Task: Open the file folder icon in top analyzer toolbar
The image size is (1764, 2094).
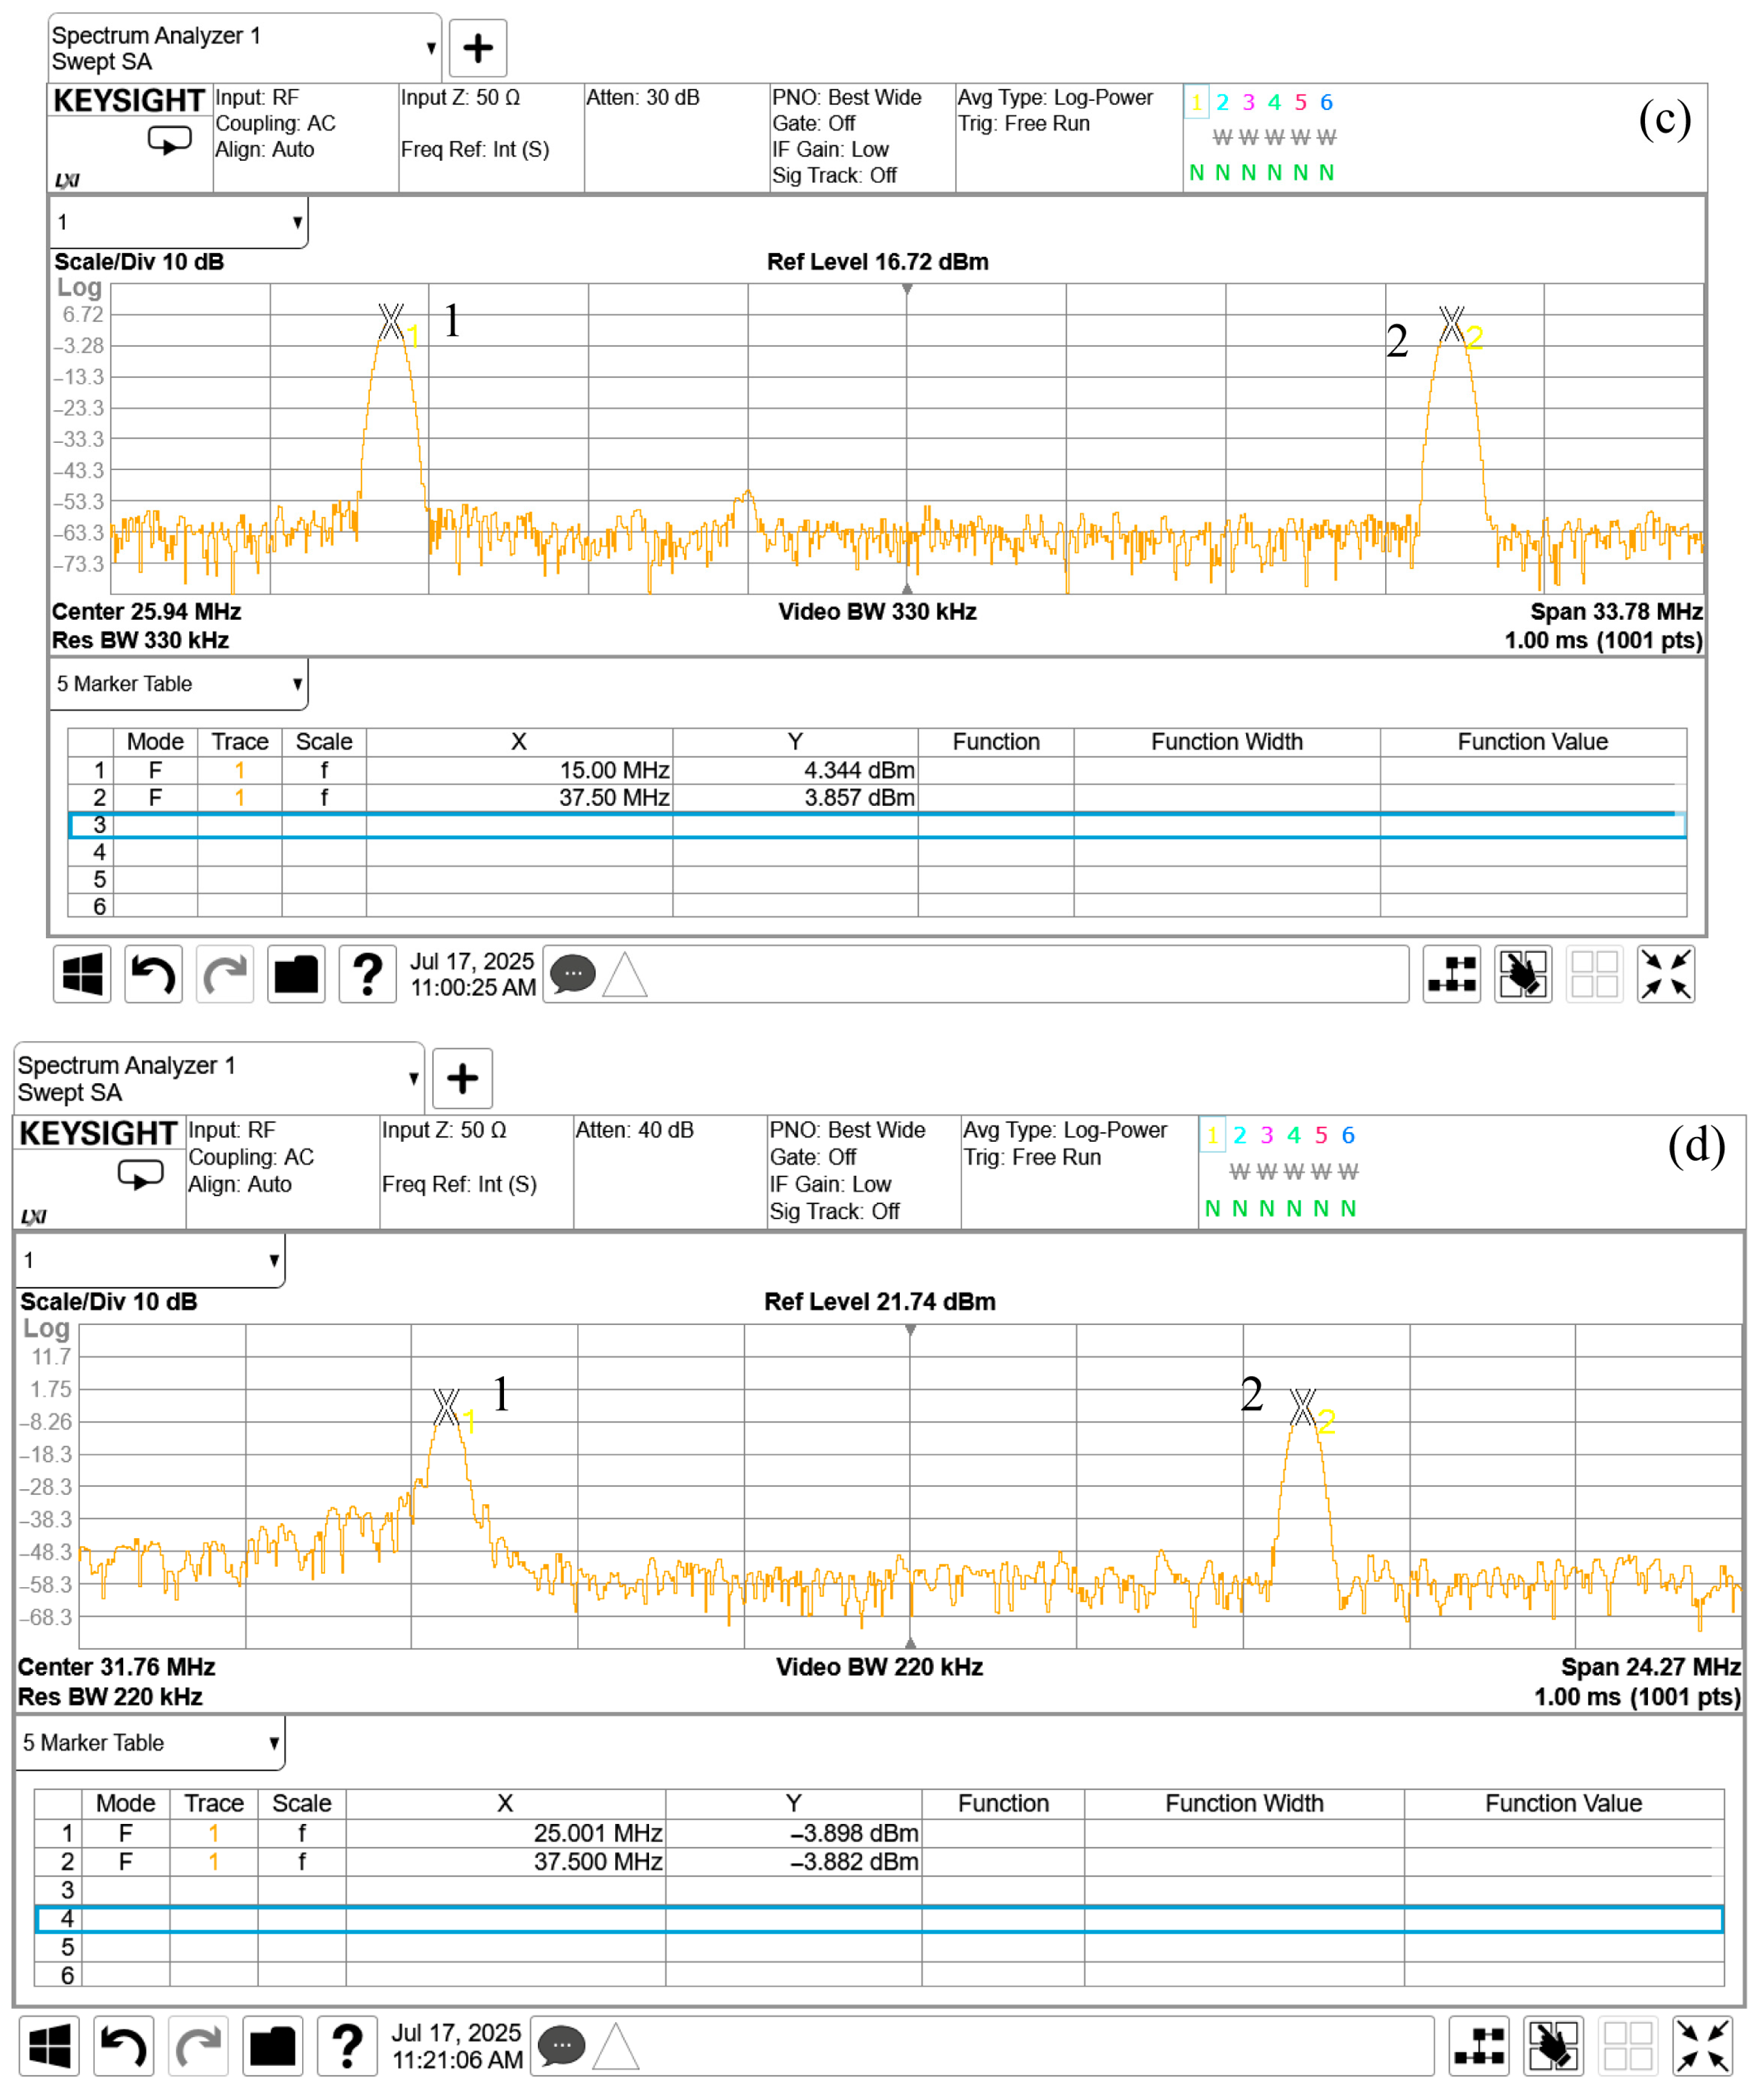Action: coord(296,973)
